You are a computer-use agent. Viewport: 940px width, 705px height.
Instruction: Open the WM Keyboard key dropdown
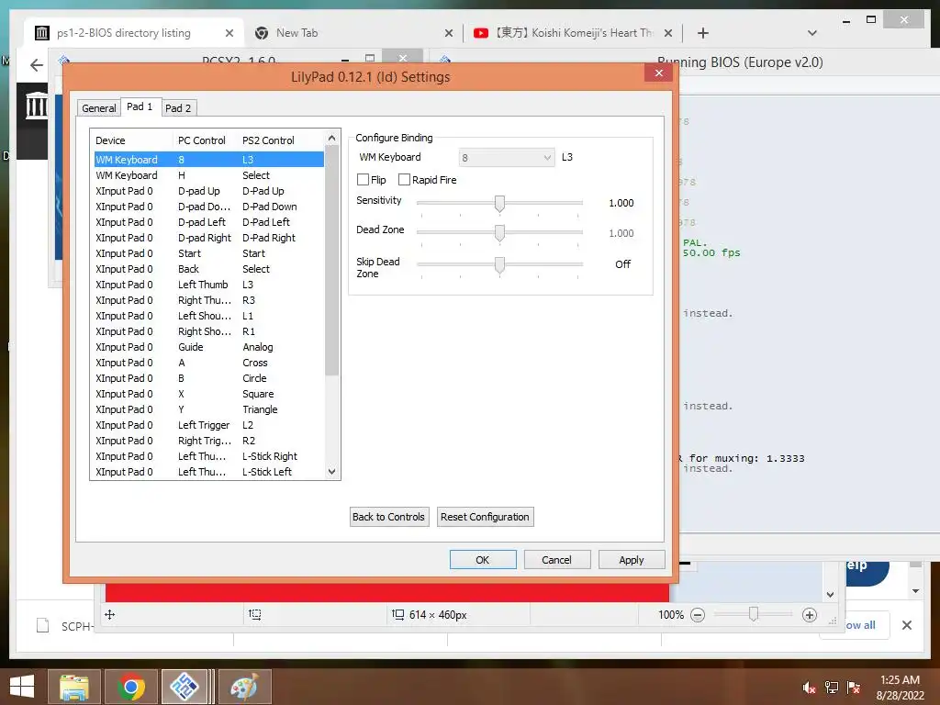[507, 158]
